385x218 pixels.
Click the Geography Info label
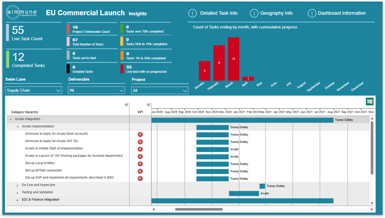(x=276, y=13)
